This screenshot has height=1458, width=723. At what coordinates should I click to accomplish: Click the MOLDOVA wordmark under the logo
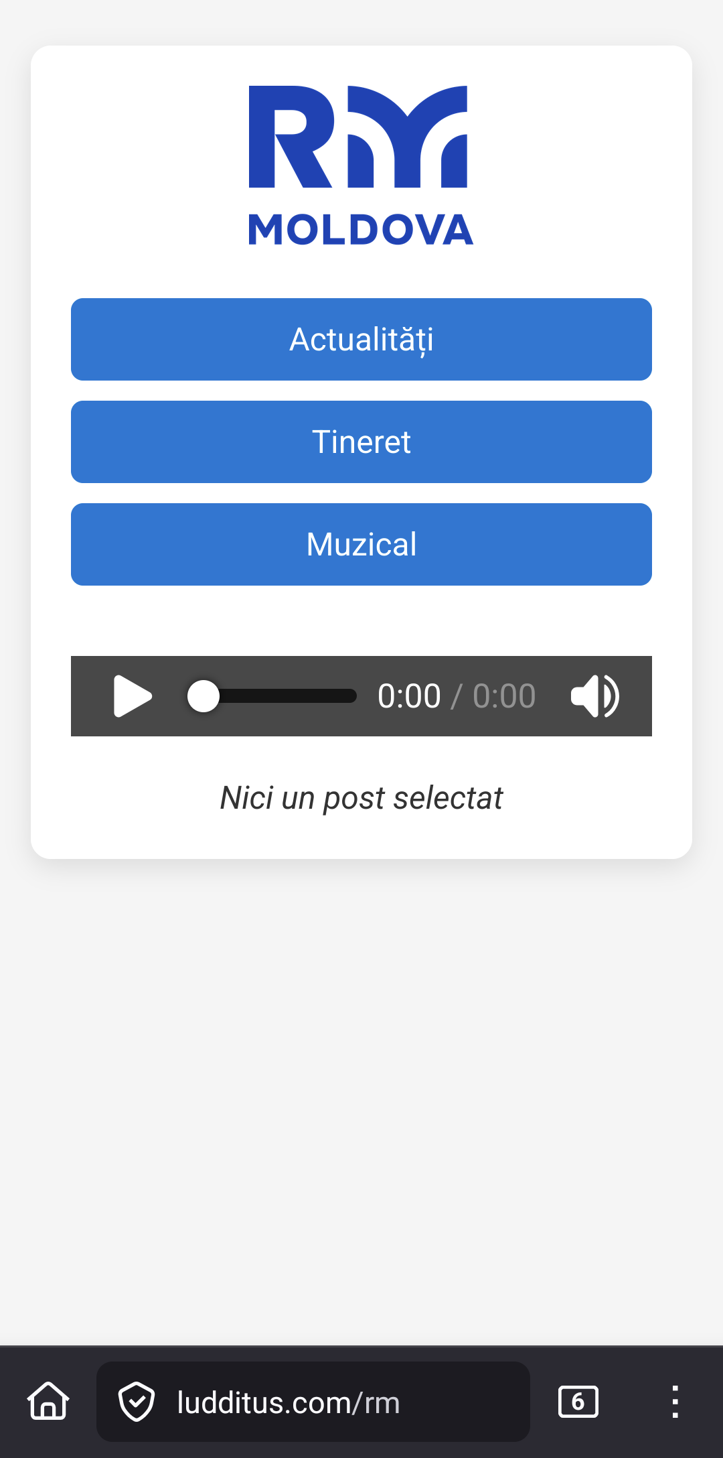pyautogui.click(x=361, y=230)
